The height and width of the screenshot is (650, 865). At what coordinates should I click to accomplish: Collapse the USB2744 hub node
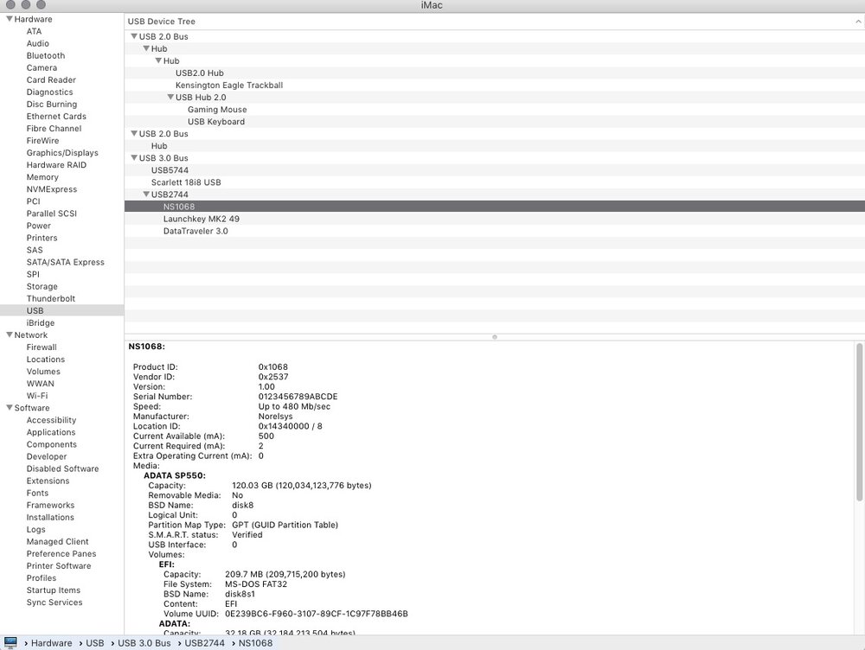click(x=146, y=194)
